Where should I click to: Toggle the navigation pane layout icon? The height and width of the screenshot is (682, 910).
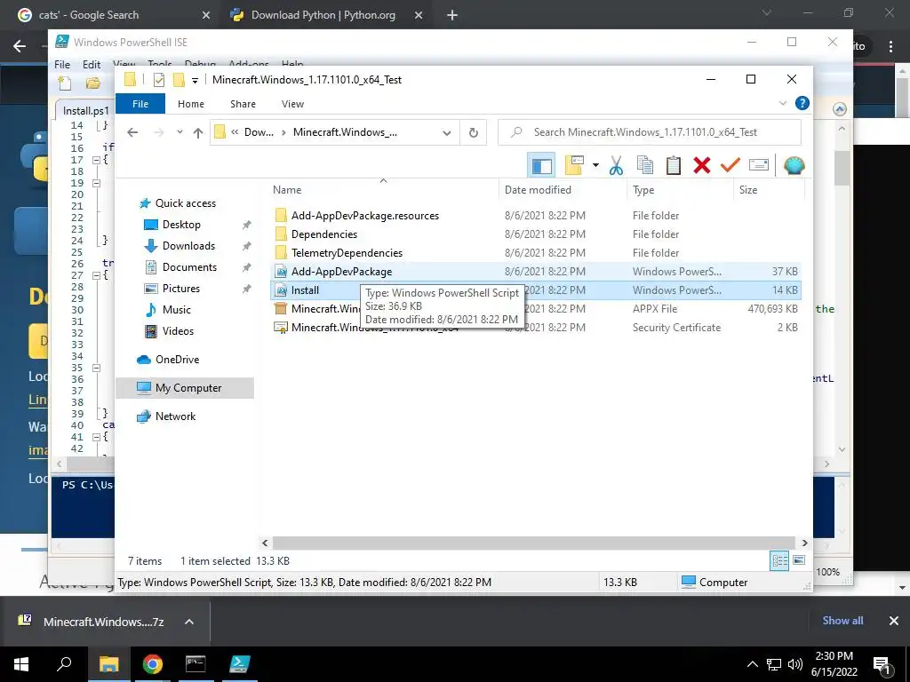pyautogui.click(x=541, y=165)
